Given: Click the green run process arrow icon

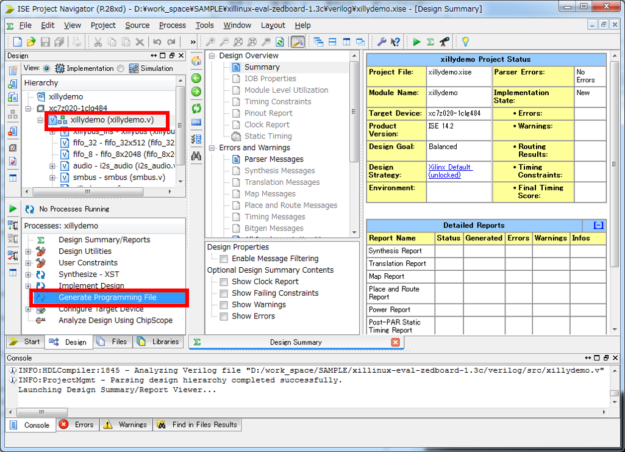Looking at the screenshot, I should click(x=13, y=209).
